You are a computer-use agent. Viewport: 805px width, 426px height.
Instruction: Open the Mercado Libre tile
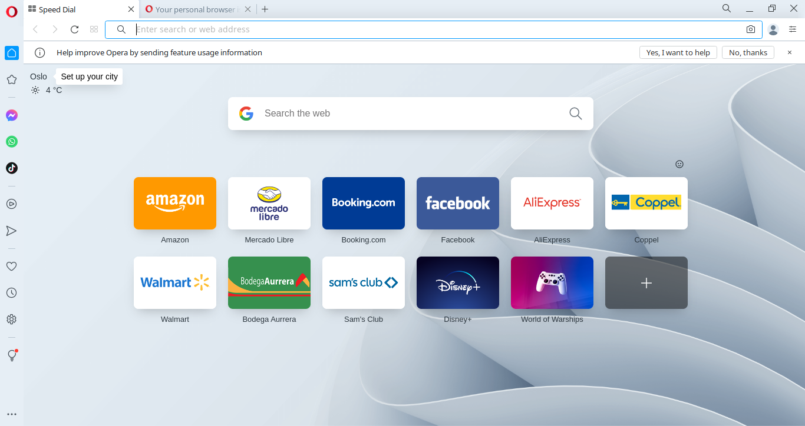tap(269, 203)
